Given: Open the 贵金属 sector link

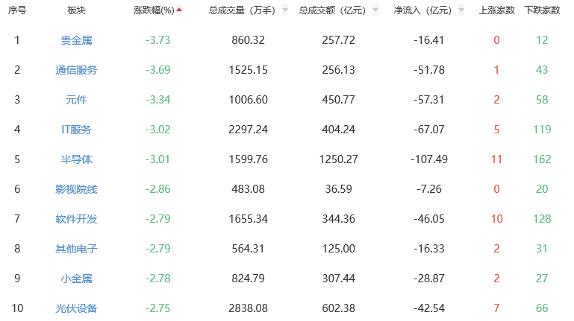Looking at the screenshot, I should (76, 39).
